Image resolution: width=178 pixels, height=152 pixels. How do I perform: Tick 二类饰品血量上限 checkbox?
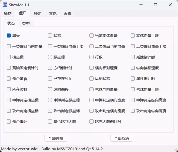tap(133, 46)
